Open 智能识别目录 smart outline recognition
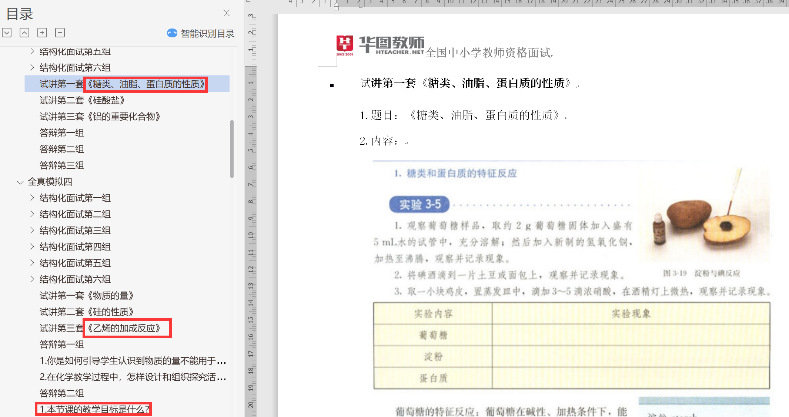The width and height of the screenshot is (789, 417). click(x=207, y=34)
